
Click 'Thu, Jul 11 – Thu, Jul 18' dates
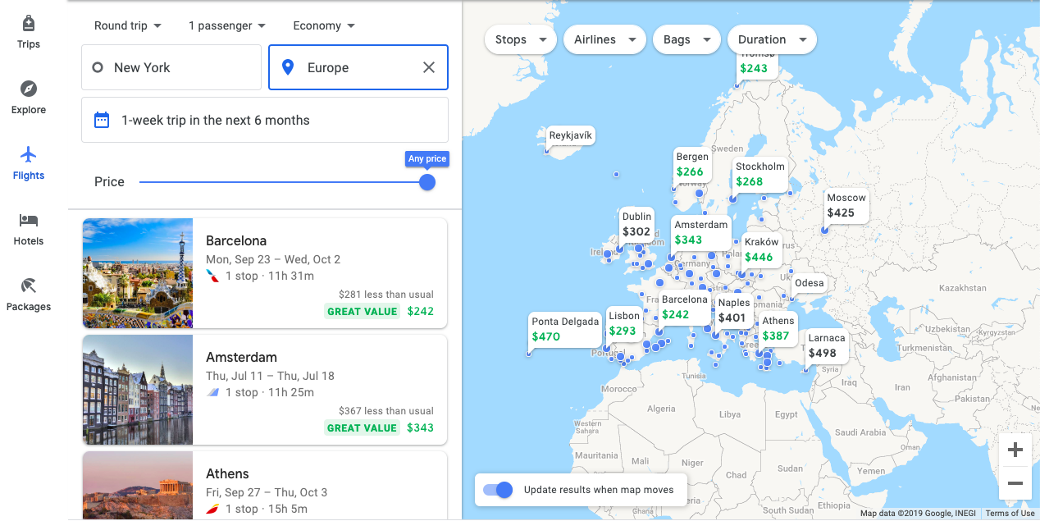(270, 376)
